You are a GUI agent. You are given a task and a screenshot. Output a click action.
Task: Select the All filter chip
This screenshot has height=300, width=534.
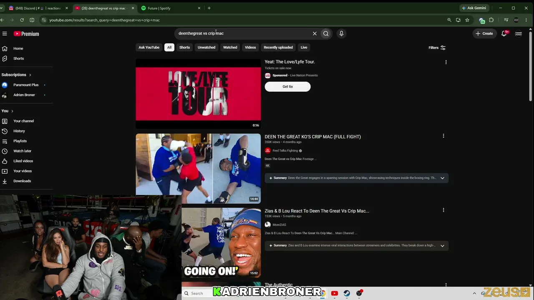(169, 47)
